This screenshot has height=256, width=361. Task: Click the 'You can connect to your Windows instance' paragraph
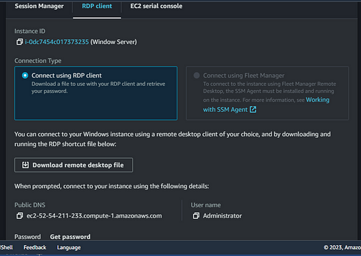click(173, 139)
